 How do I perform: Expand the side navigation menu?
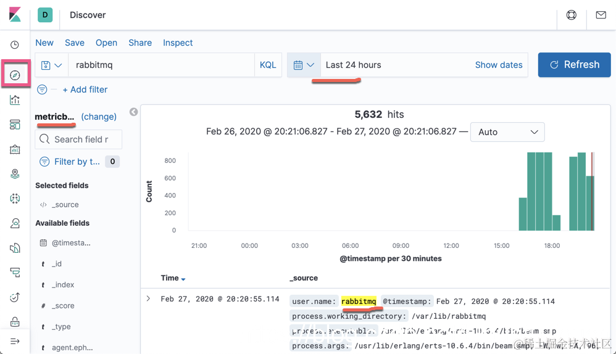pos(15,341)
